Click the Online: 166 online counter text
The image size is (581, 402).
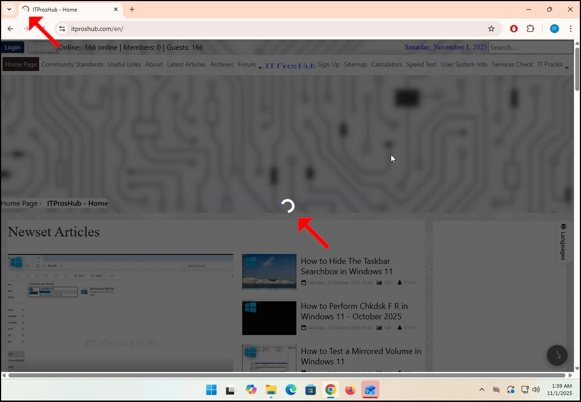pos(88,47)
